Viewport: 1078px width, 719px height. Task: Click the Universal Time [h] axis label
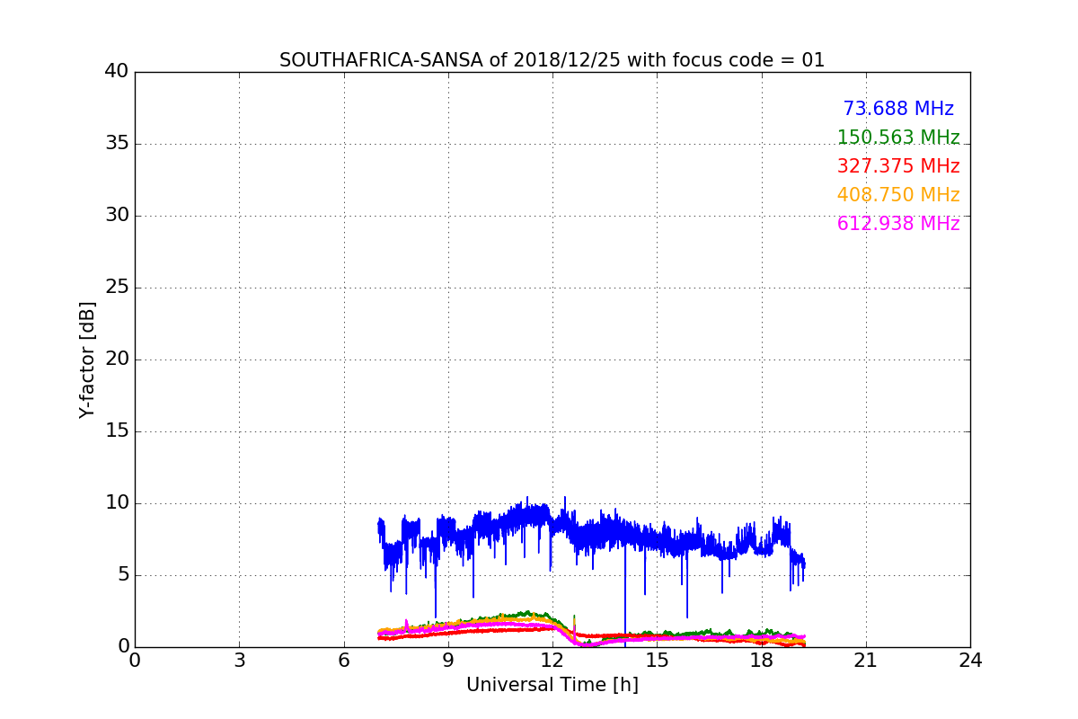(x=552, y=685)
